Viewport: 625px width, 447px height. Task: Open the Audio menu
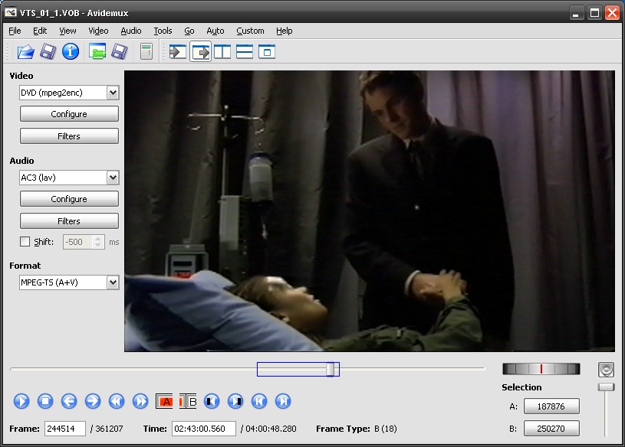131,31
